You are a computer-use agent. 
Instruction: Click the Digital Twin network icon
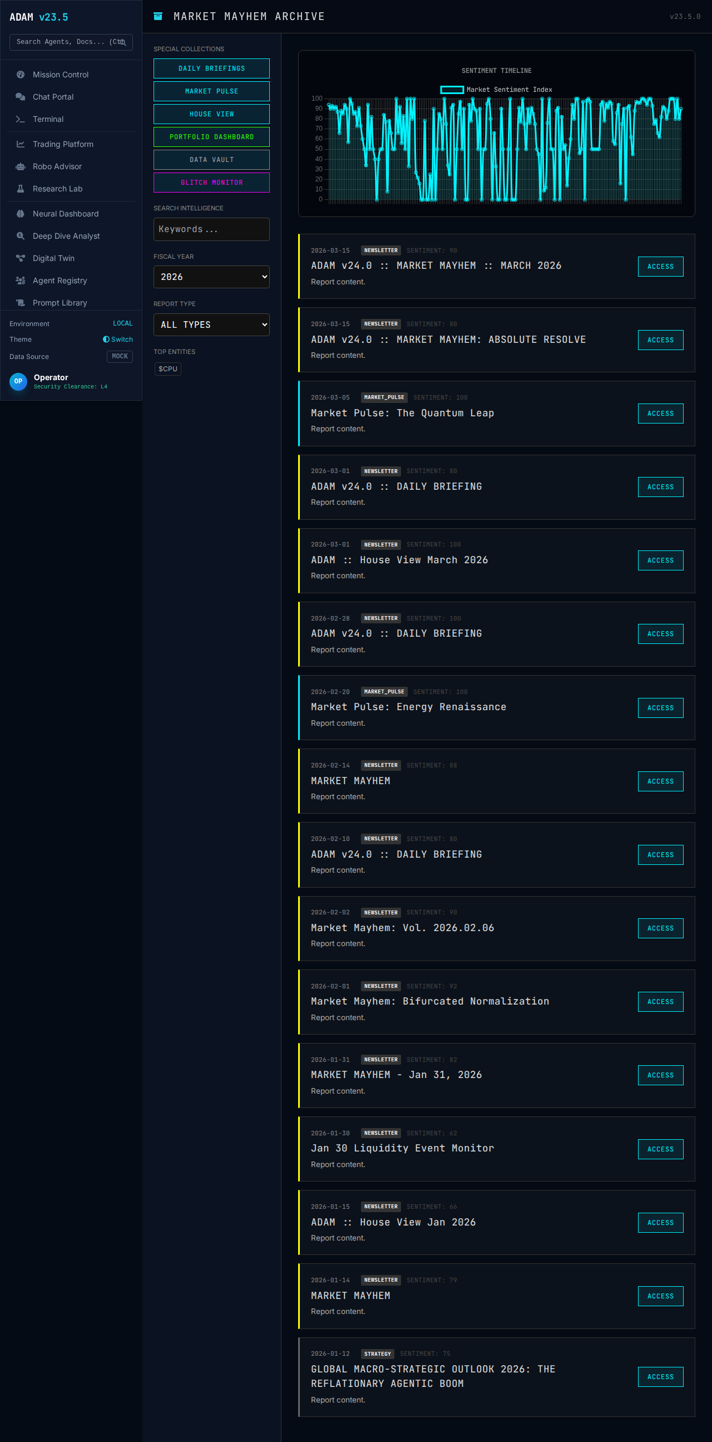pyautogui.click(x=21, y=259)
